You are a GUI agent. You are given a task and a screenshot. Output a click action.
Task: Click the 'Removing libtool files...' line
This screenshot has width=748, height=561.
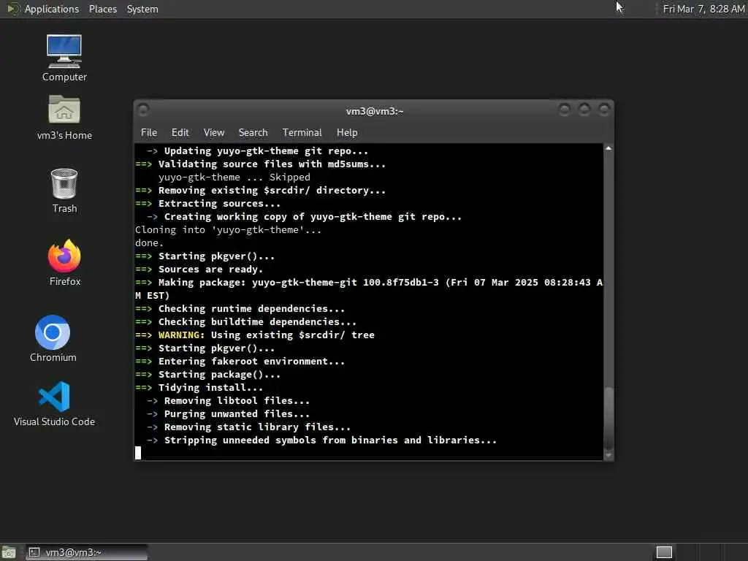[237, 401]
